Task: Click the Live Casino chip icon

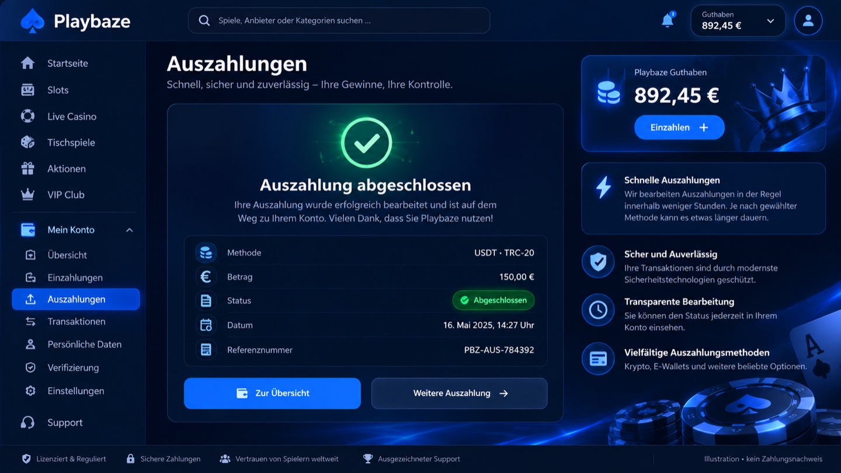Action: tap(27, 116)
